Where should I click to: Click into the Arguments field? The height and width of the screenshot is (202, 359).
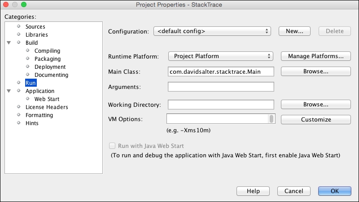(221, 87)
